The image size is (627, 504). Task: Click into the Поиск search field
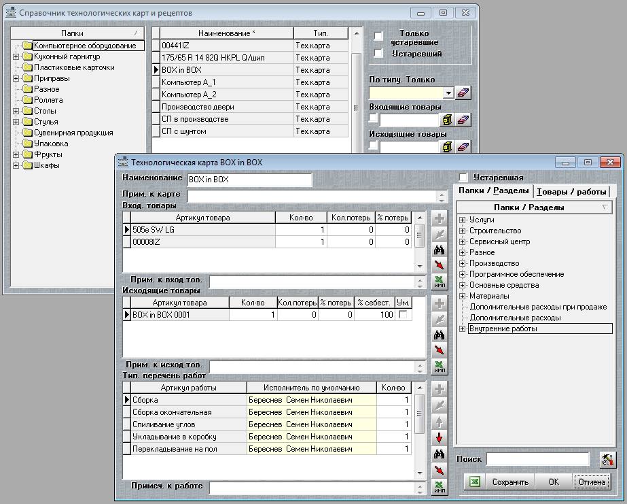(x=538, y=460)
